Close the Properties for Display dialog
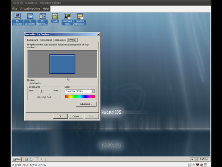This screenshot has width=222, height=167. pos(98,34)
